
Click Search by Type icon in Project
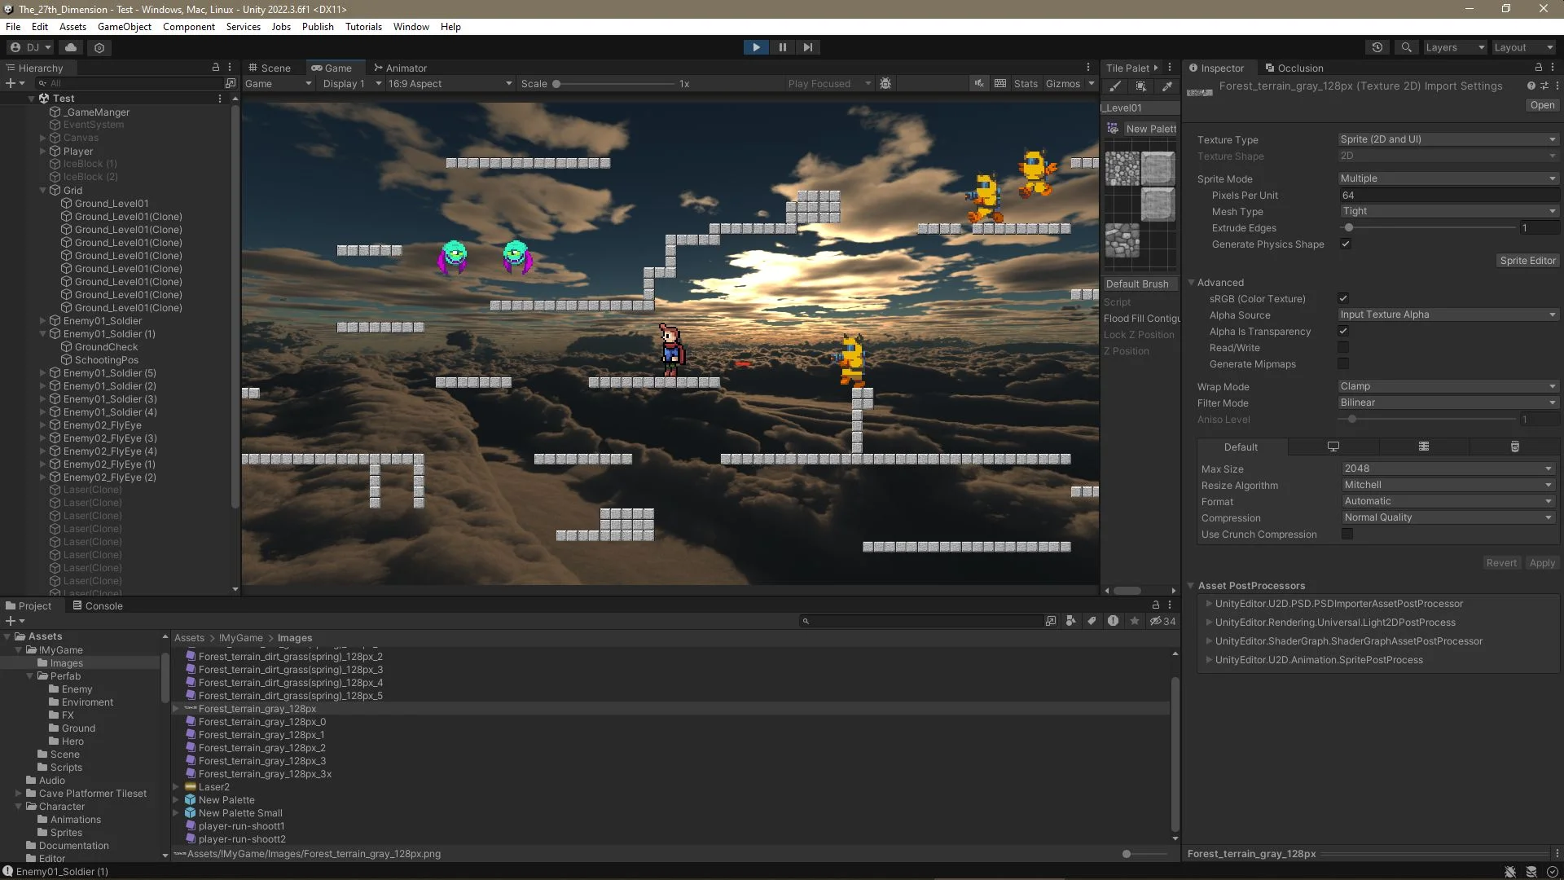point(1070,621)
